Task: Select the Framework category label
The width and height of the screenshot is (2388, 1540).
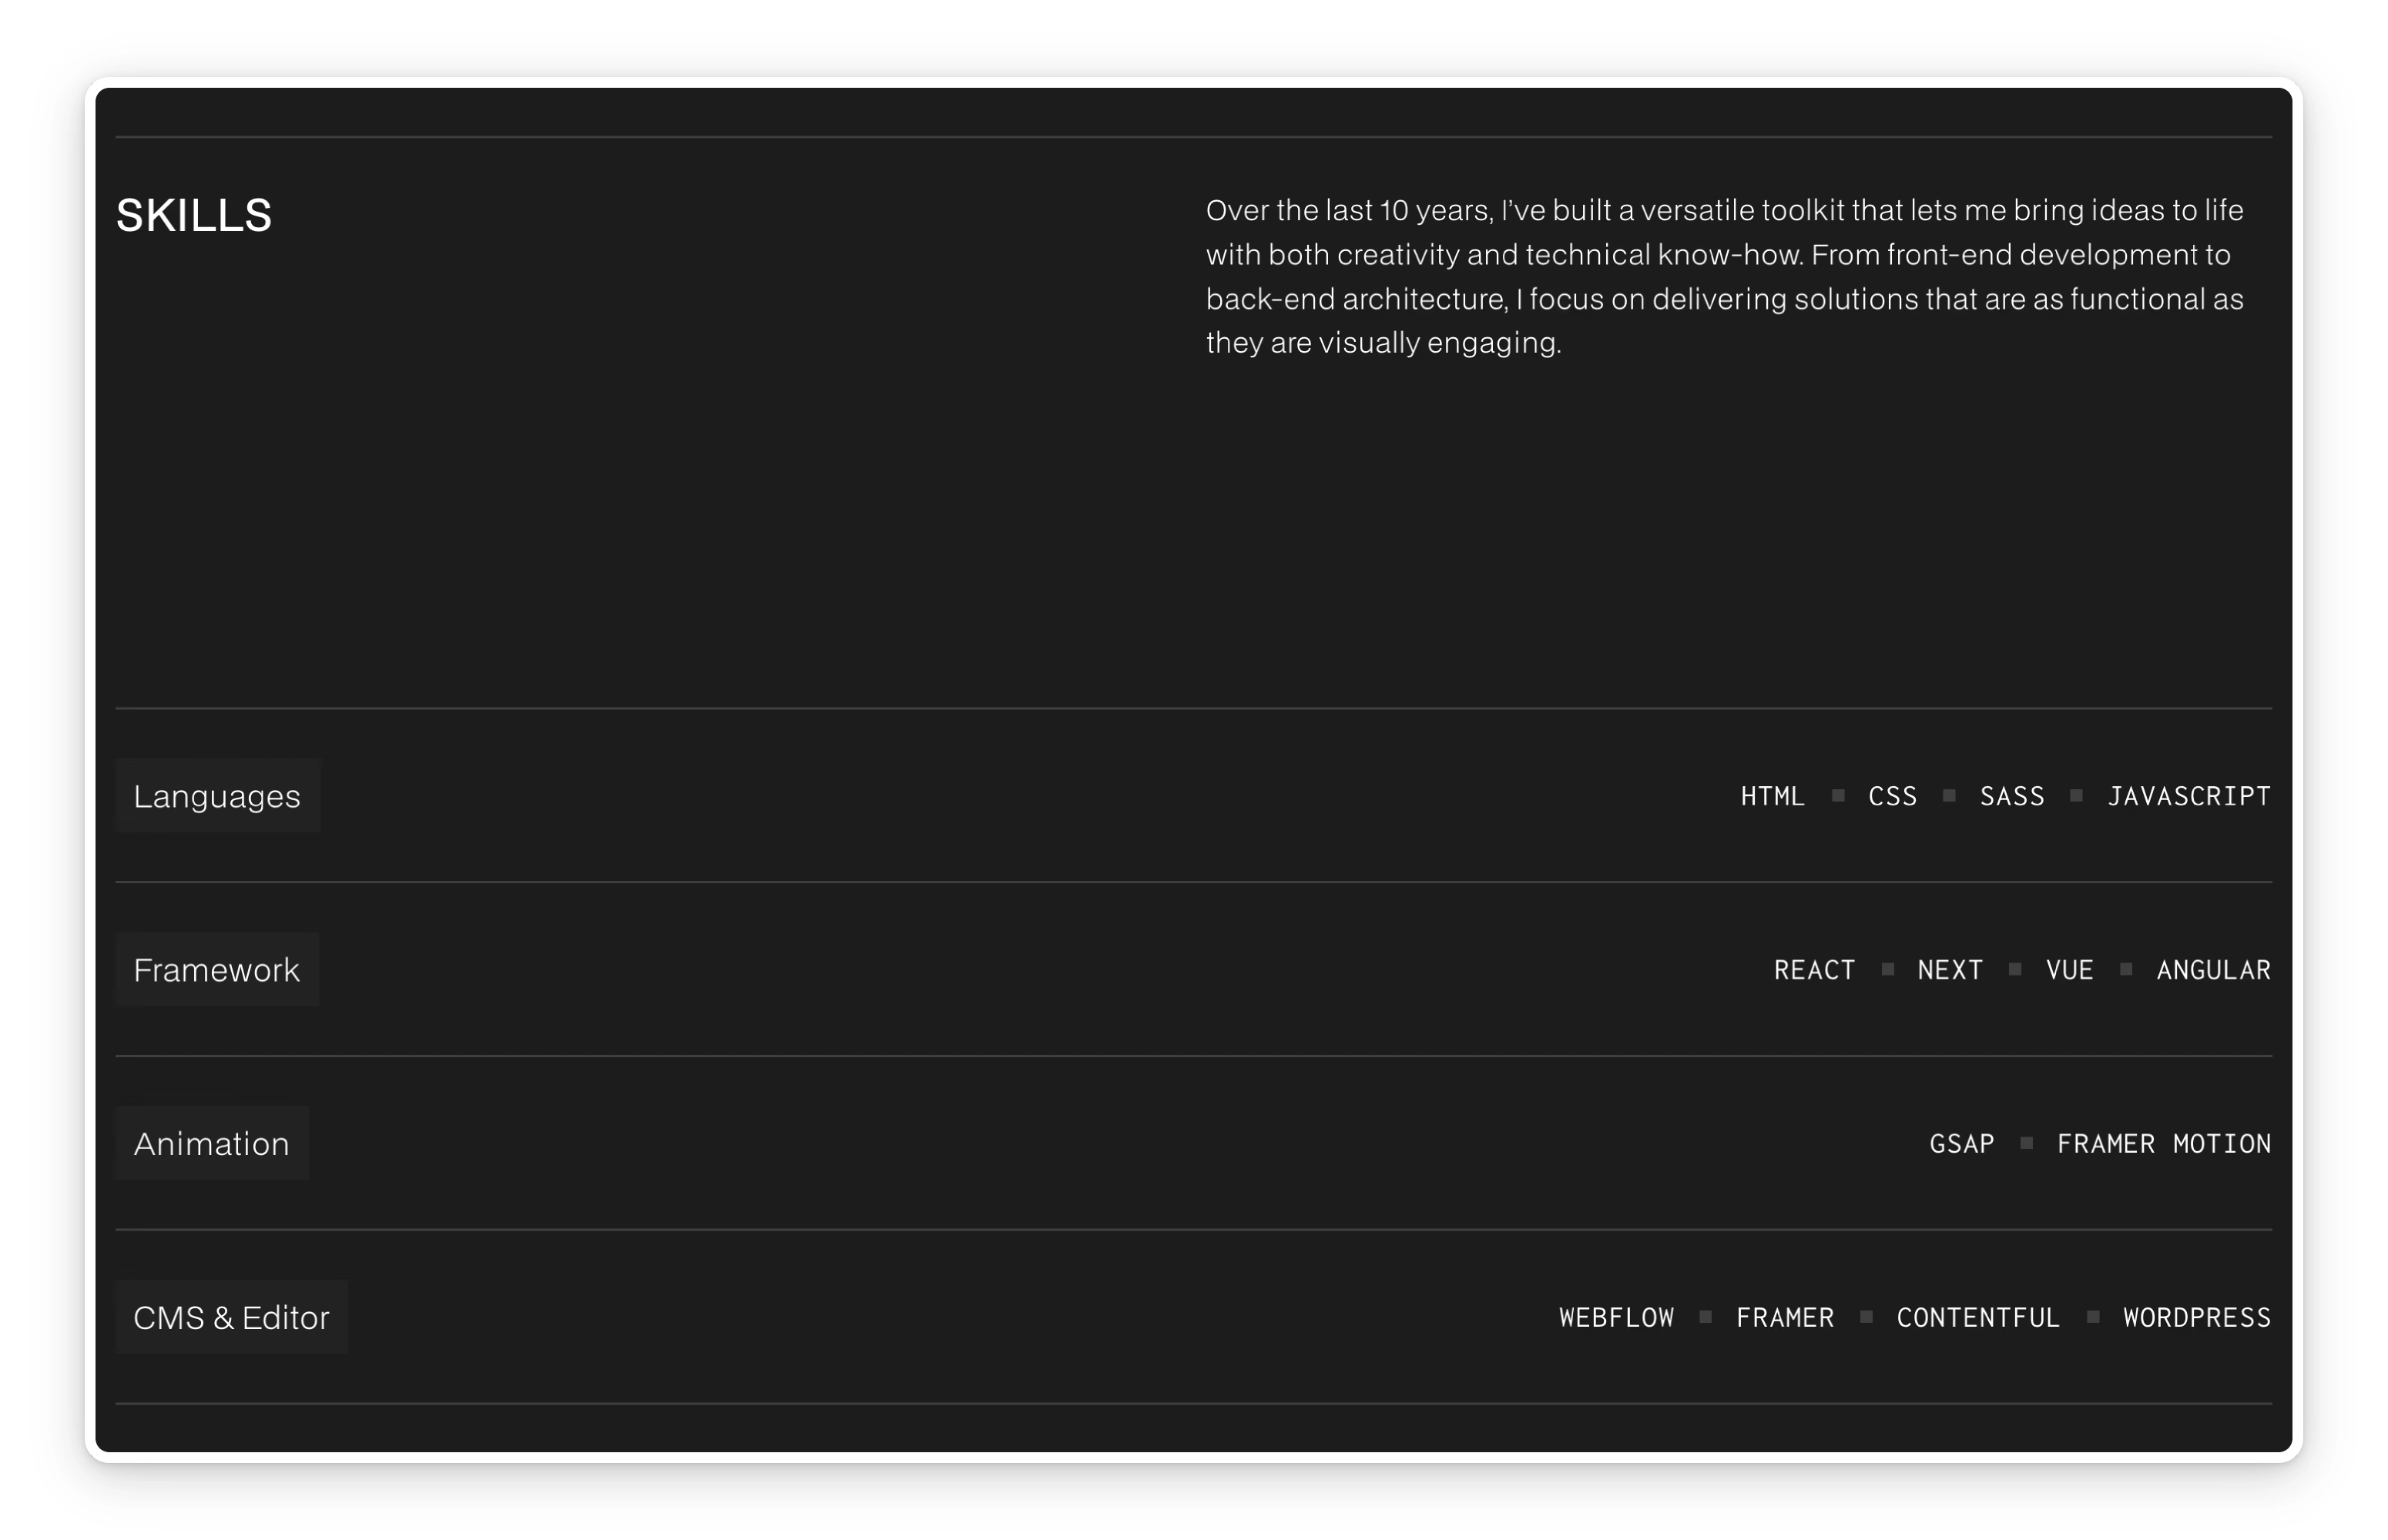Action: [x=216, y=970]
